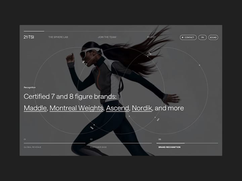
Task: Click the dot icon inside the Contact button
Action: tap(183, 38)
